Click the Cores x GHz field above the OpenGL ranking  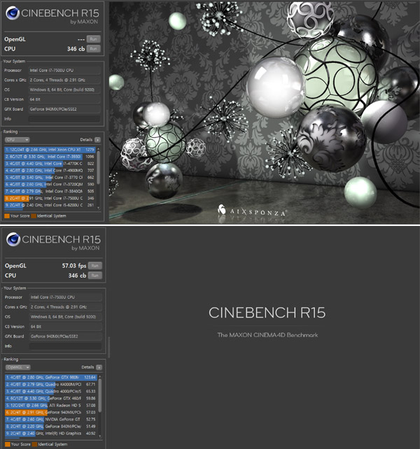65,307
